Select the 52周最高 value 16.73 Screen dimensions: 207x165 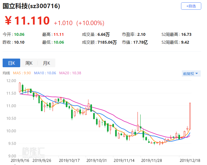point(186,35)
